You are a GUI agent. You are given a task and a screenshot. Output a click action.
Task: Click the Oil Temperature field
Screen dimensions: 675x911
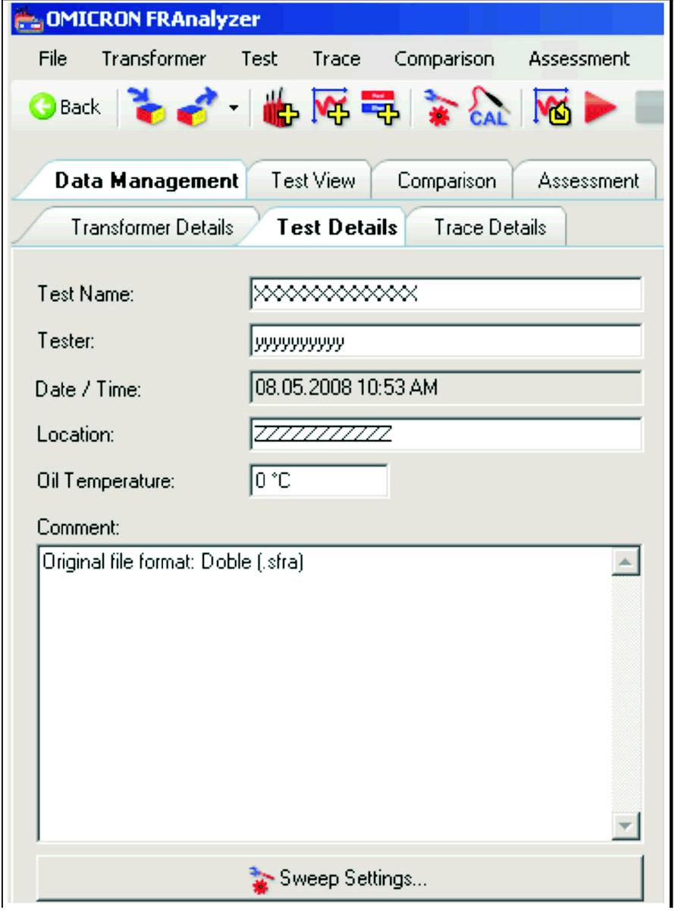tap(319, 481)
